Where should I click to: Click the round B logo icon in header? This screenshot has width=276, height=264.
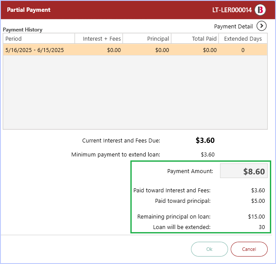click(x=260, y=10)
